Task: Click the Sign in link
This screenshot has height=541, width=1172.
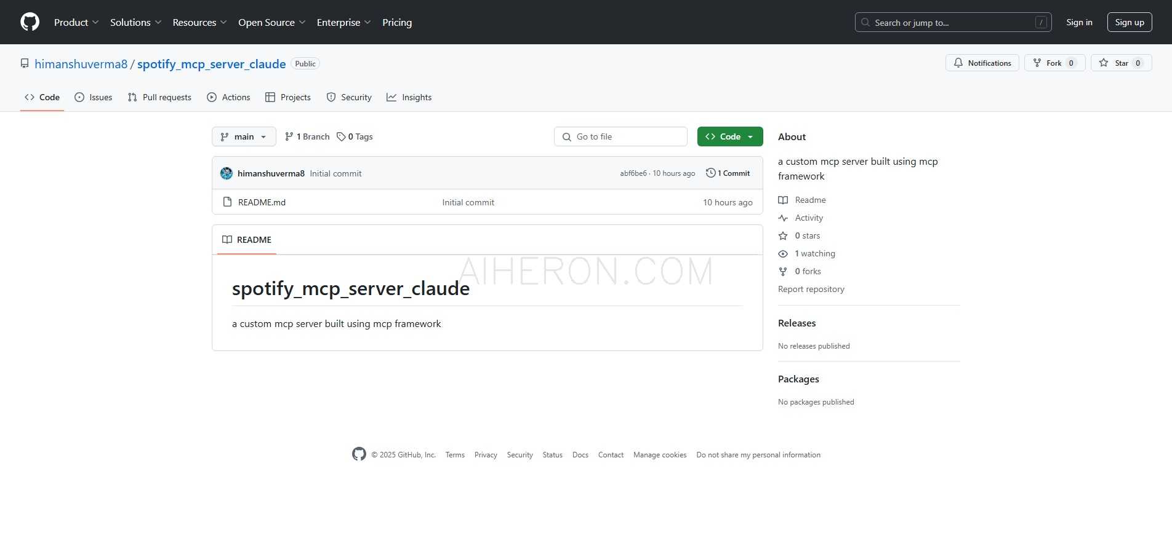Action: pos(1079,22)
